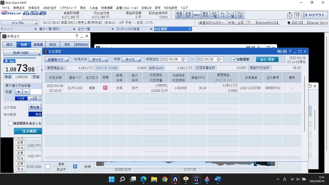
Task: Click the order number 988855724 cell
Action: [x=273, y=88]
